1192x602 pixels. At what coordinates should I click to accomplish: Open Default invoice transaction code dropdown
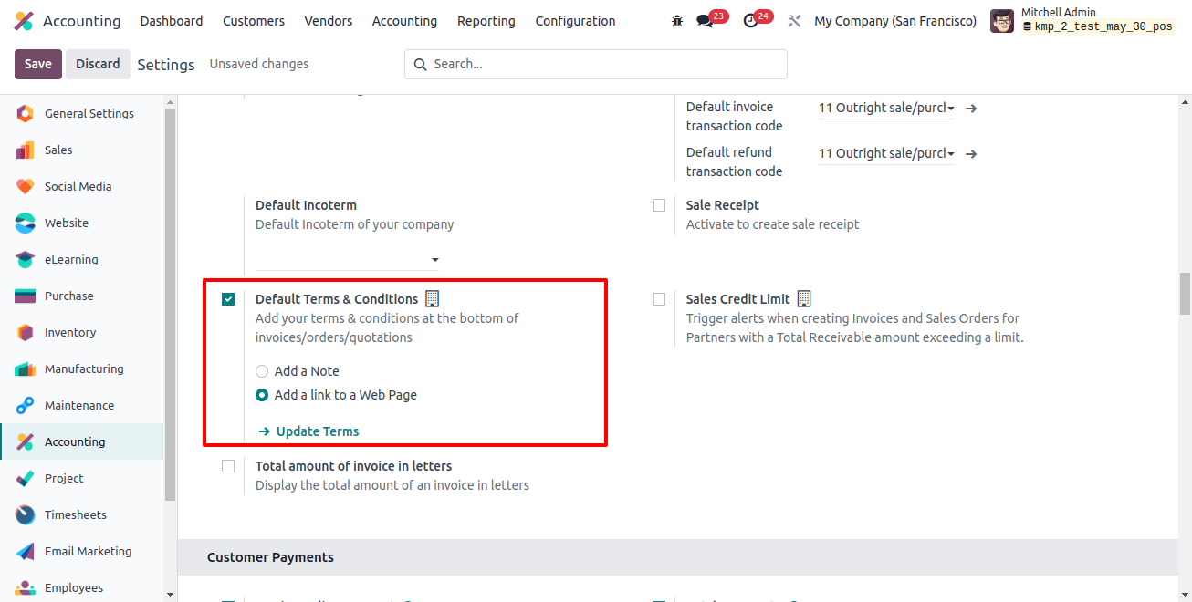(886, 108)
